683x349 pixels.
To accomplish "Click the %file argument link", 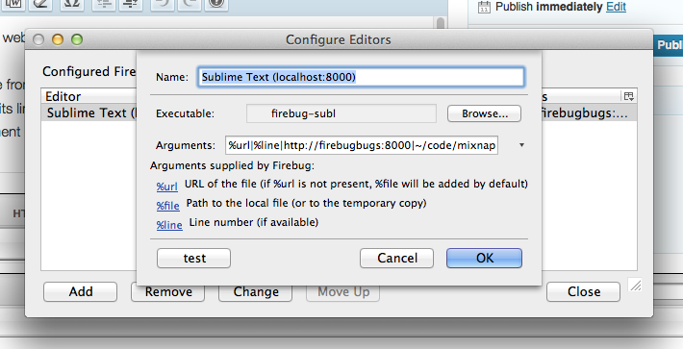I will pos(167,206).
